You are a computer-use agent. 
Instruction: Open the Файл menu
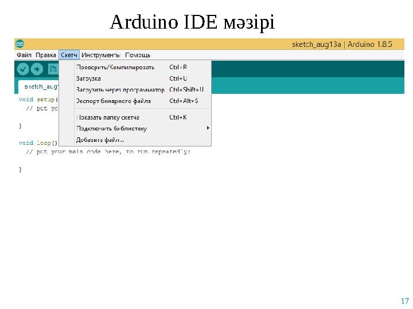click(24, 55)
